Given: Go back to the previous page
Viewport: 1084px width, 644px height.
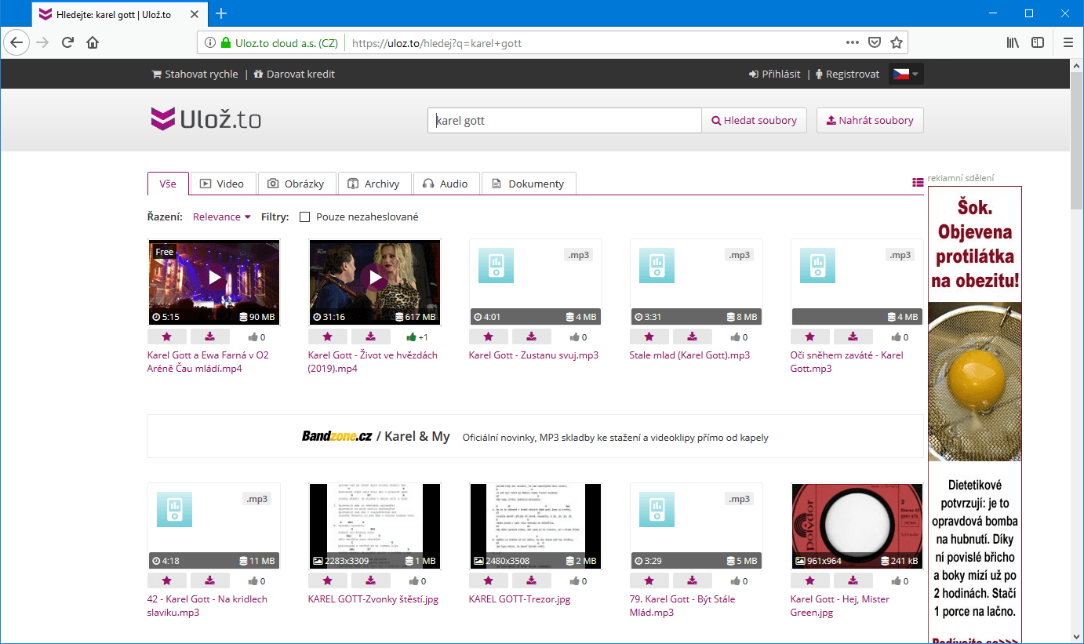Looking at the screenshot, I should click(16, 42).
